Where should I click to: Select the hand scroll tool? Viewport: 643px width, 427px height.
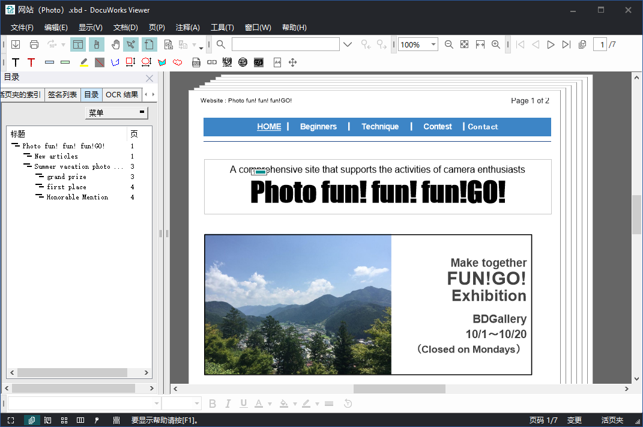115,44
